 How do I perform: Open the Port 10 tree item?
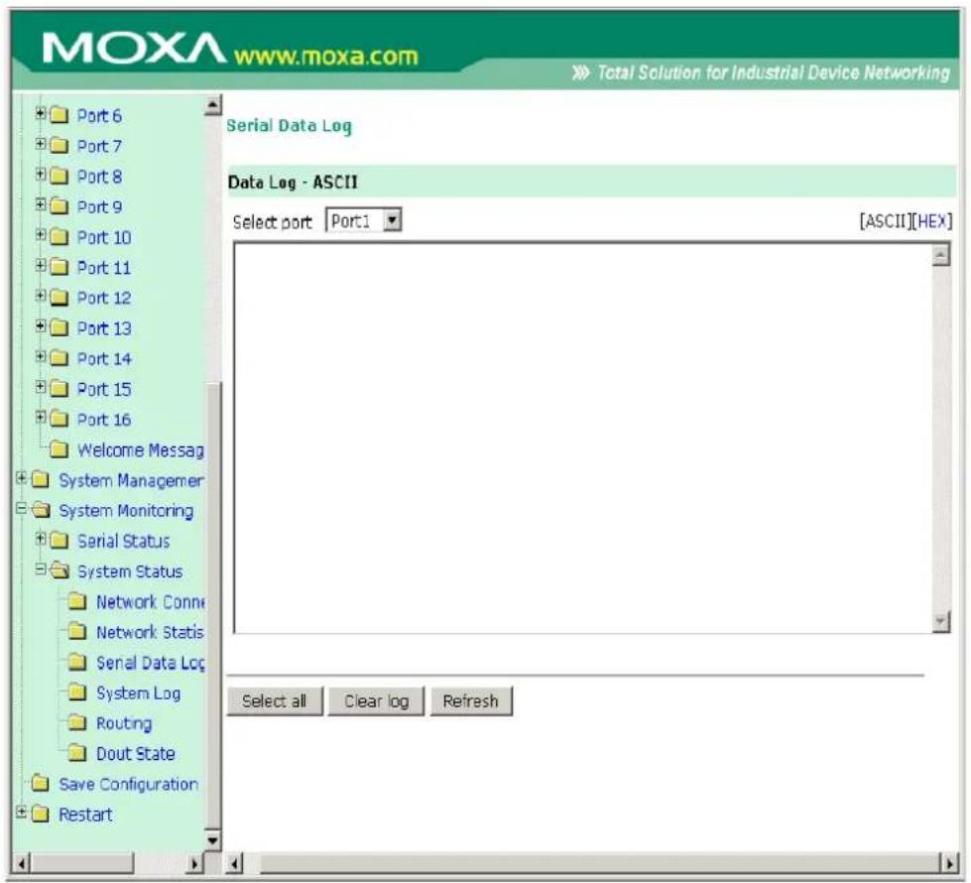point(104,237)
